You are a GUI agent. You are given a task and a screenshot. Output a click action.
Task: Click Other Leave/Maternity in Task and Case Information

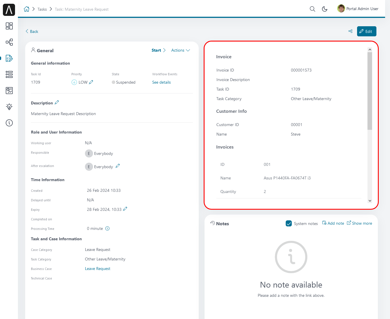pyautogui.click(x=105, y=259)
